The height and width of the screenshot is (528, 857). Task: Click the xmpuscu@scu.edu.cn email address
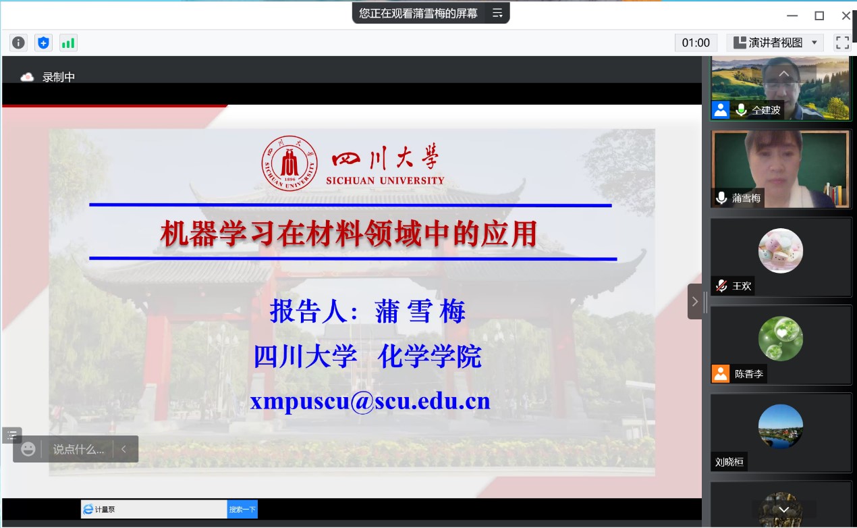(370, 401)
